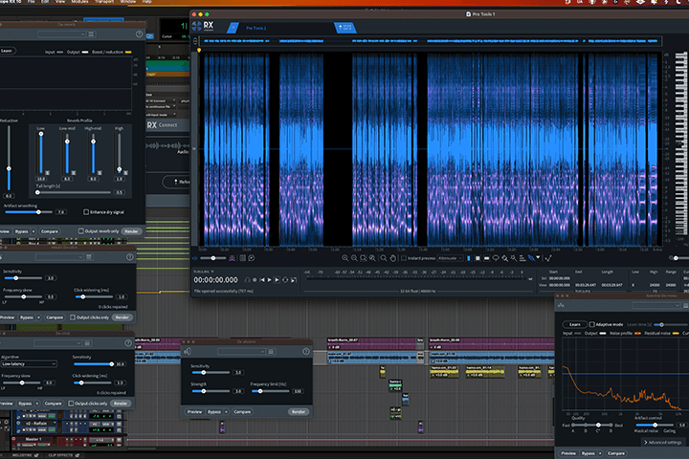Expand the Bypass options arrow in De-plosive
This screenshot has height=459, width=689.
(x=226, y=411)
